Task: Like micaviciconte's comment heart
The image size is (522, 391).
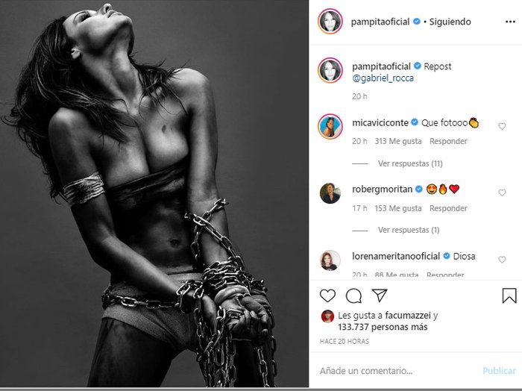Action: (x=502, y=126)
